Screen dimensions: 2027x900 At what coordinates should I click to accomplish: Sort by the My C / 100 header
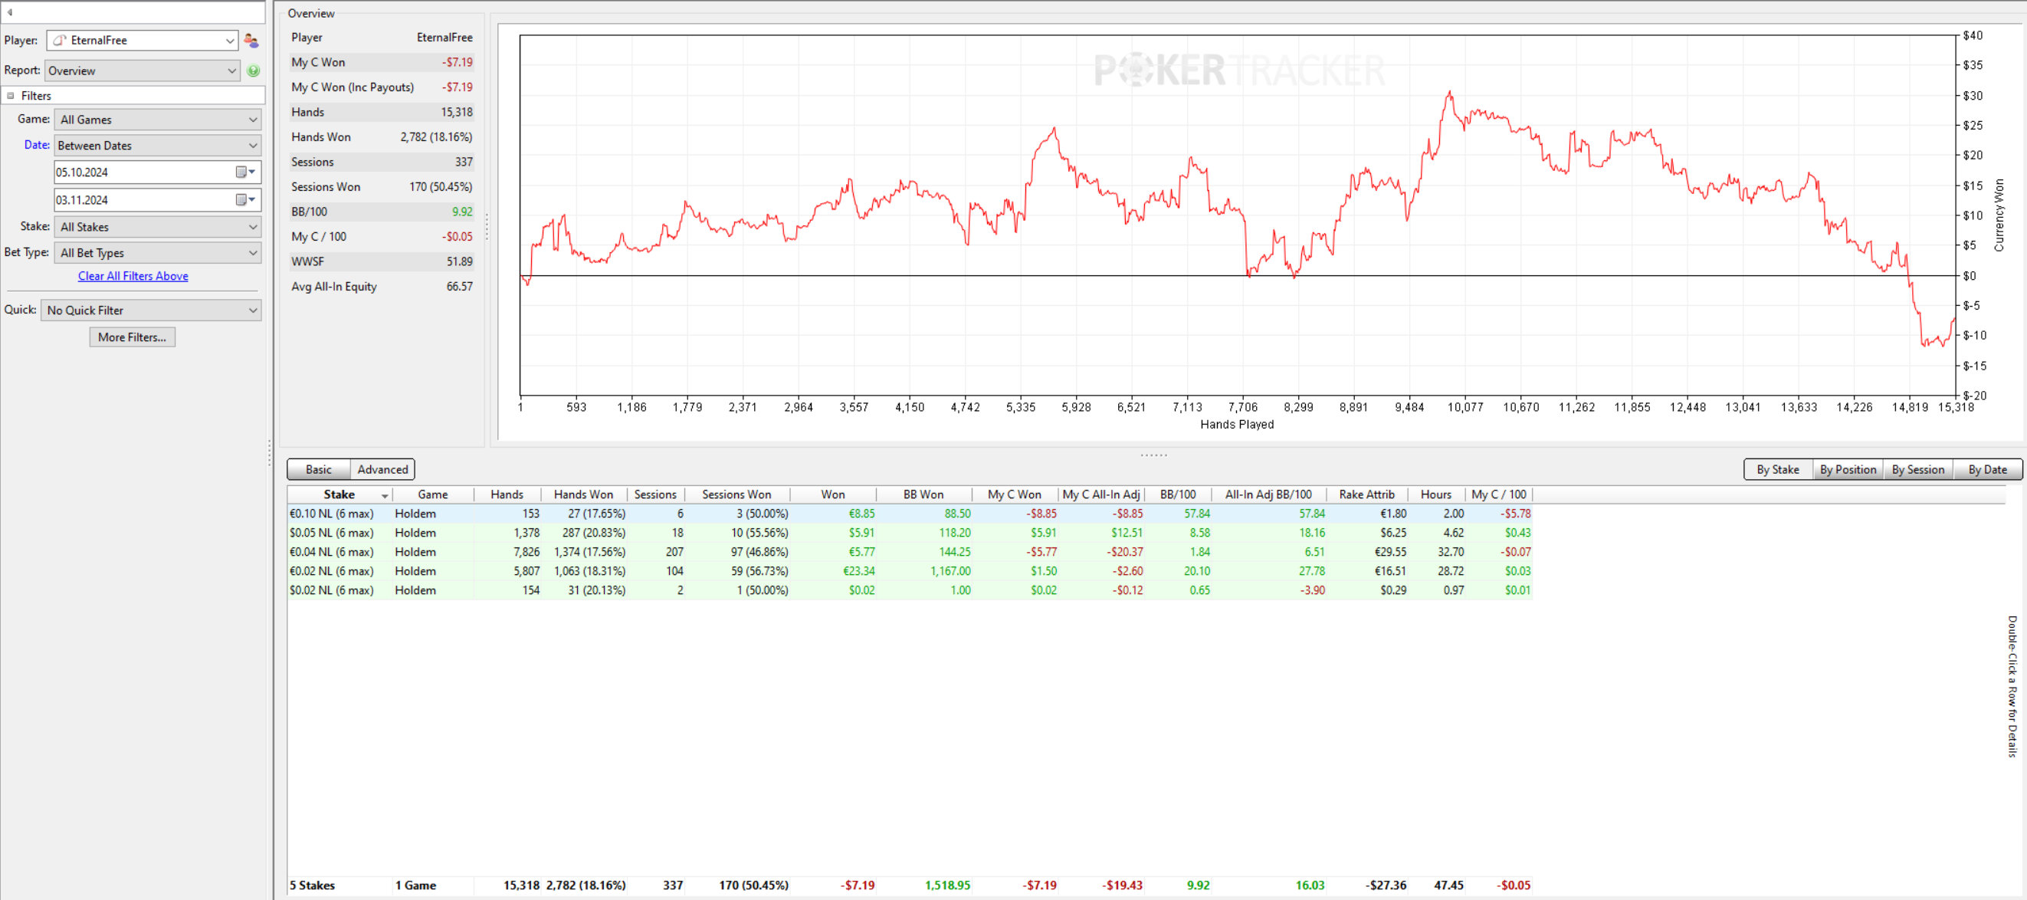[1498, 494]
